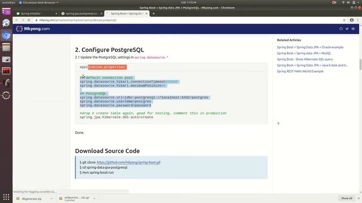View site security lock info
Screen dimensions: 362x203
tap(36, 20)
